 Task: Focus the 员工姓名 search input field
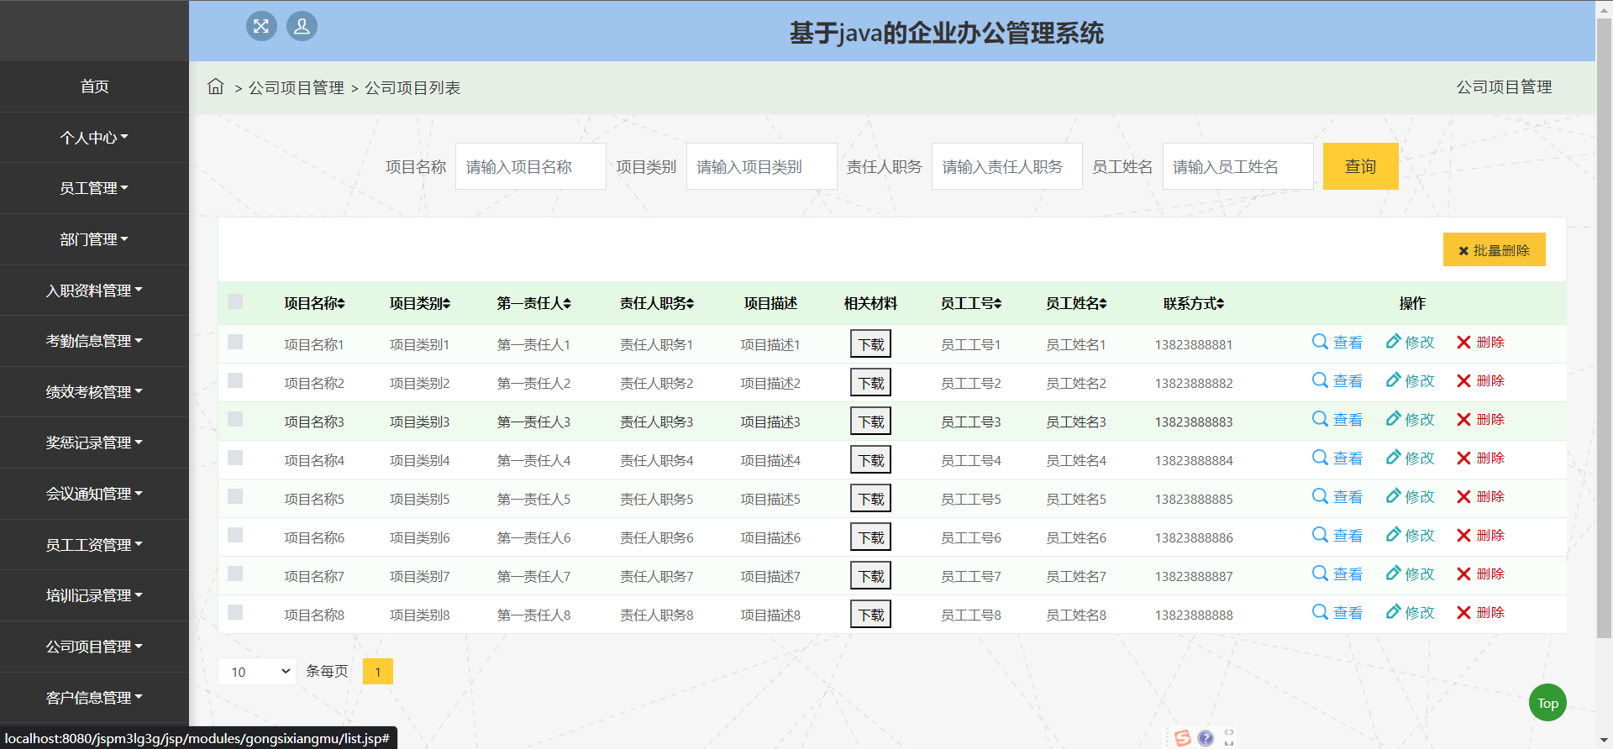pos(1238,166)
